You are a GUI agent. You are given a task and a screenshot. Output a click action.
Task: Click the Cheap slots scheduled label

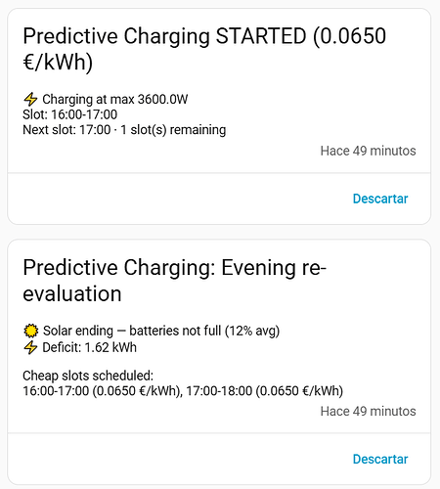tap(88, 376)
